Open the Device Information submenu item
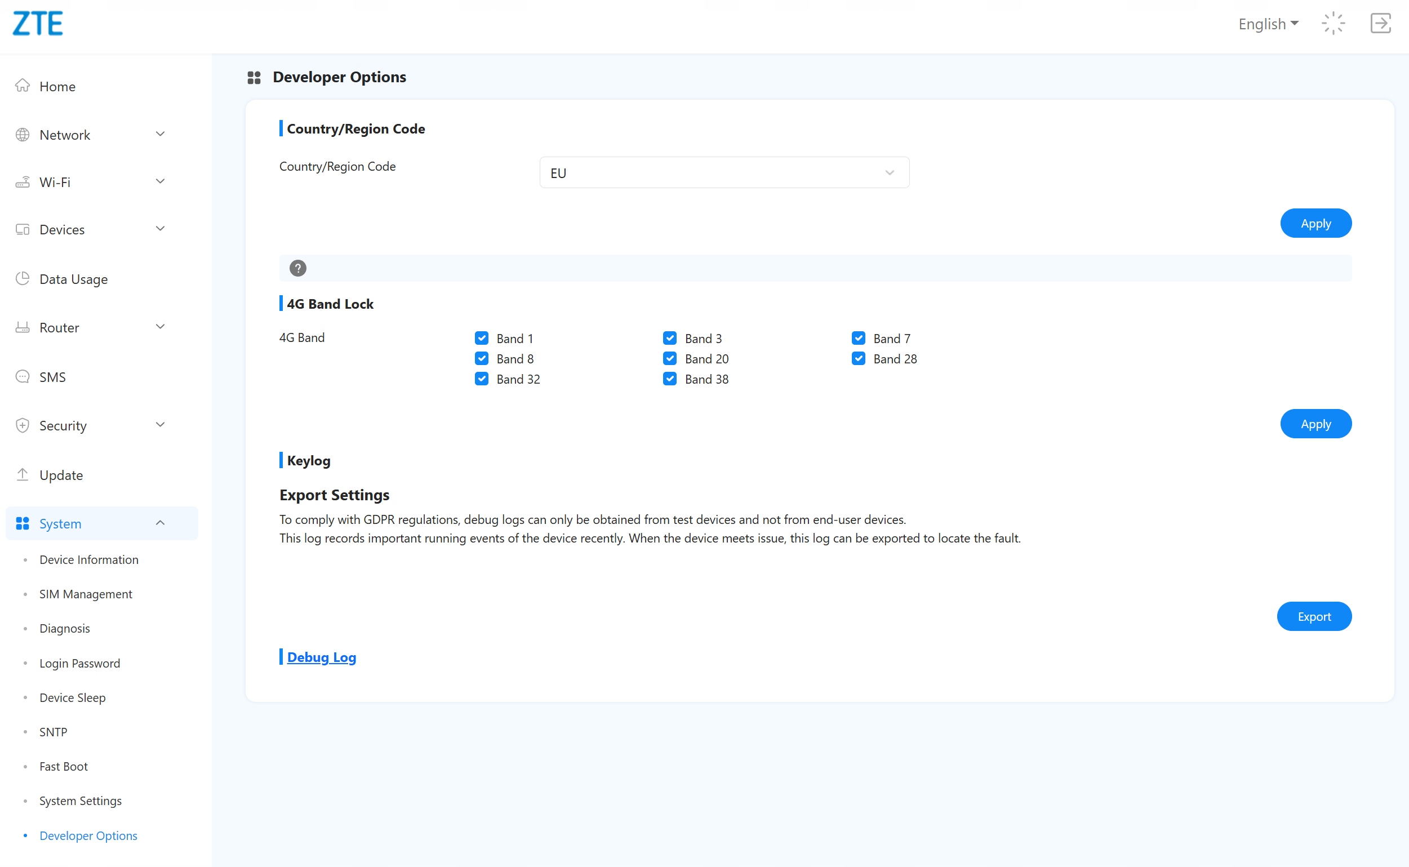The height and width of the screenshot is (867, 1409). (89, 559)
